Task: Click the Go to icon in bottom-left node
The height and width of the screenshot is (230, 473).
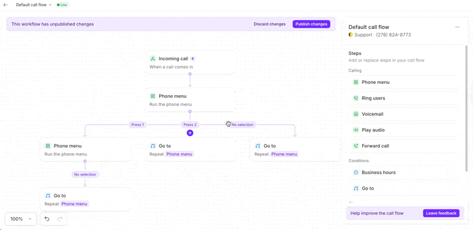Action: pyautogui.click(x=48, y=196)
